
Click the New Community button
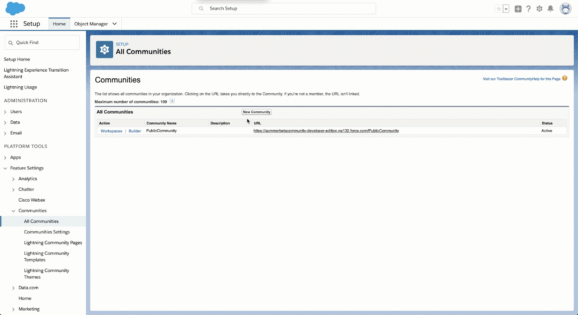(256, 112)
